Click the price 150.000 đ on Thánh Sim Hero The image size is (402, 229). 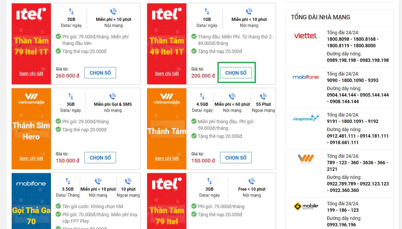[67, 161]
